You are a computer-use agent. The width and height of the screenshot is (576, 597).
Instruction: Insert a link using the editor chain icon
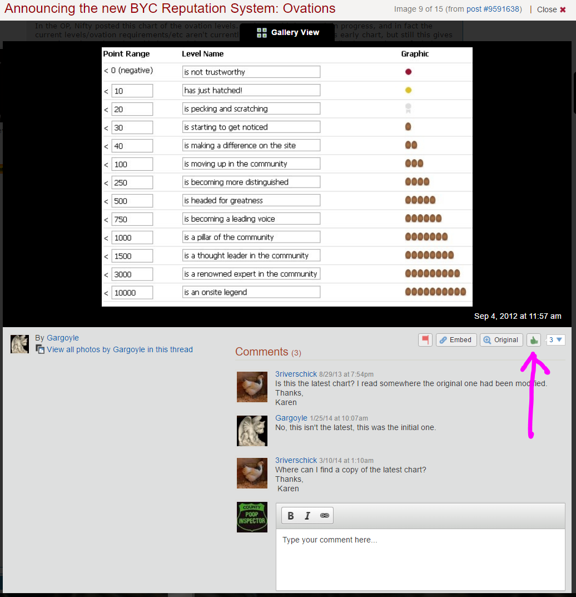point(325,516)
